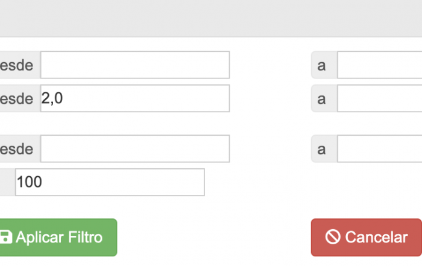This screenshot has width=422, height=266.
Task: Click the "a" input field above Cancelar
Action: pos(379,149)
